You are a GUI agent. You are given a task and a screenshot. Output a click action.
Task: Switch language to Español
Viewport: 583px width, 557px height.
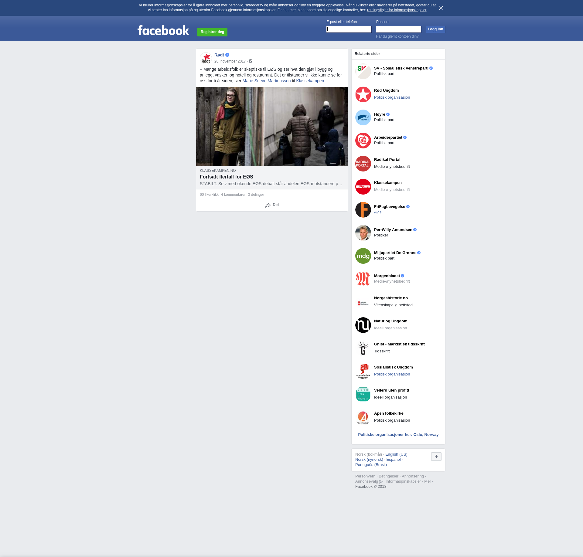tap(394, 460)
